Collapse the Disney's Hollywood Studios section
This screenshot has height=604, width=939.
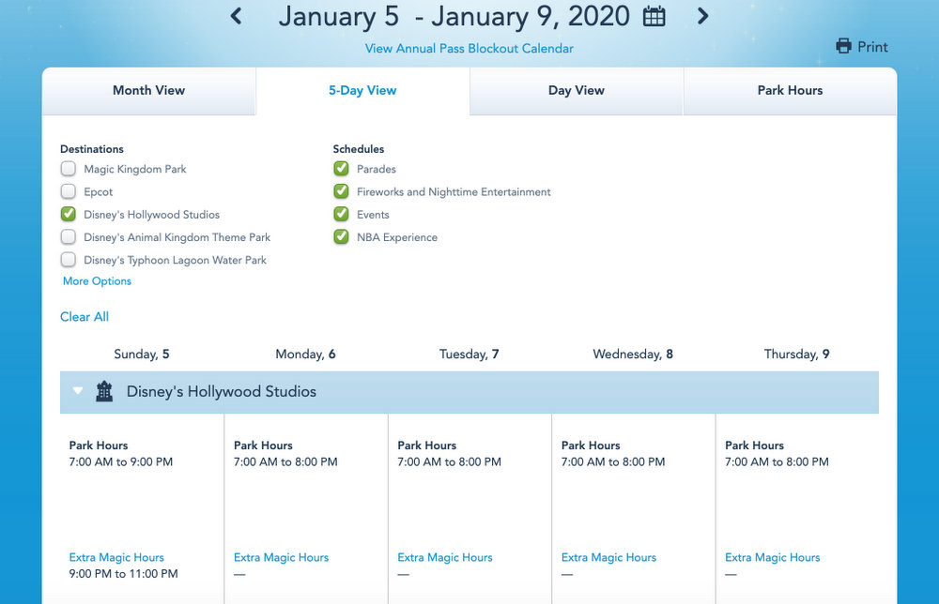pyautogui.click(x=78, y=392)
